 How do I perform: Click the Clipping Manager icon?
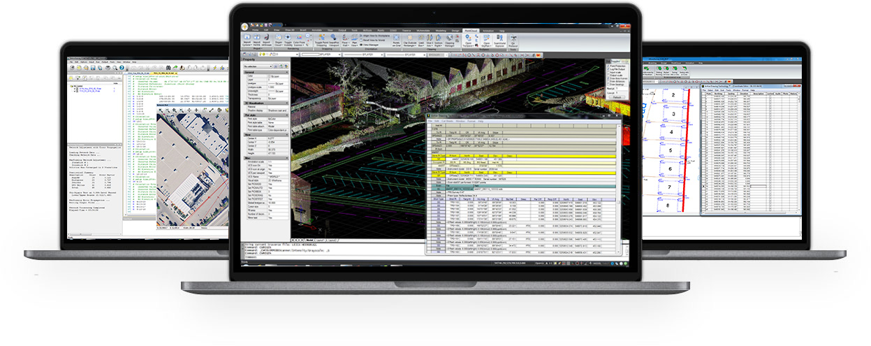tap(450, 39)
